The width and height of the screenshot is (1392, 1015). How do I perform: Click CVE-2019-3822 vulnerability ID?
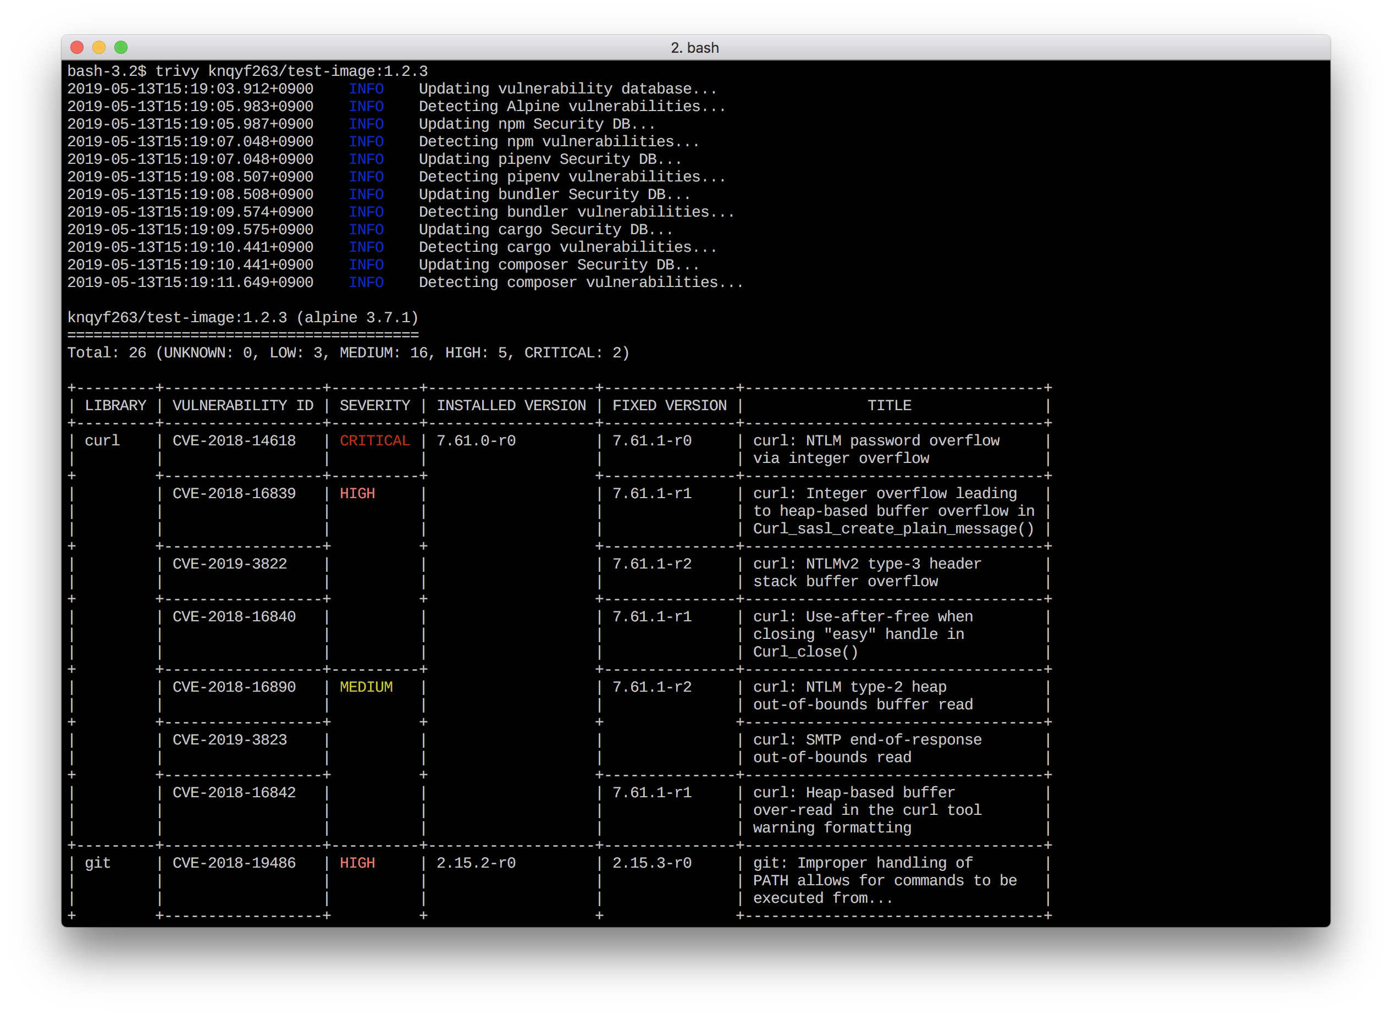[229, 564]
